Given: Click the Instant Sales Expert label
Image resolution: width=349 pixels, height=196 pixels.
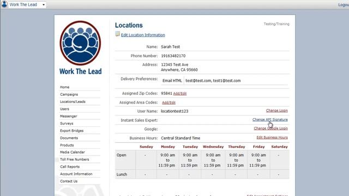Looking at the screenshot, I should tap(139, 120).
